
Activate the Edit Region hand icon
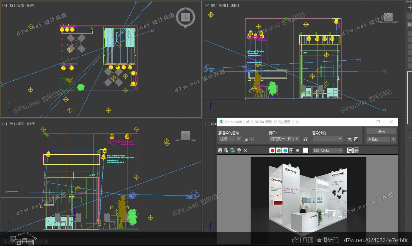tap(245, 139)
